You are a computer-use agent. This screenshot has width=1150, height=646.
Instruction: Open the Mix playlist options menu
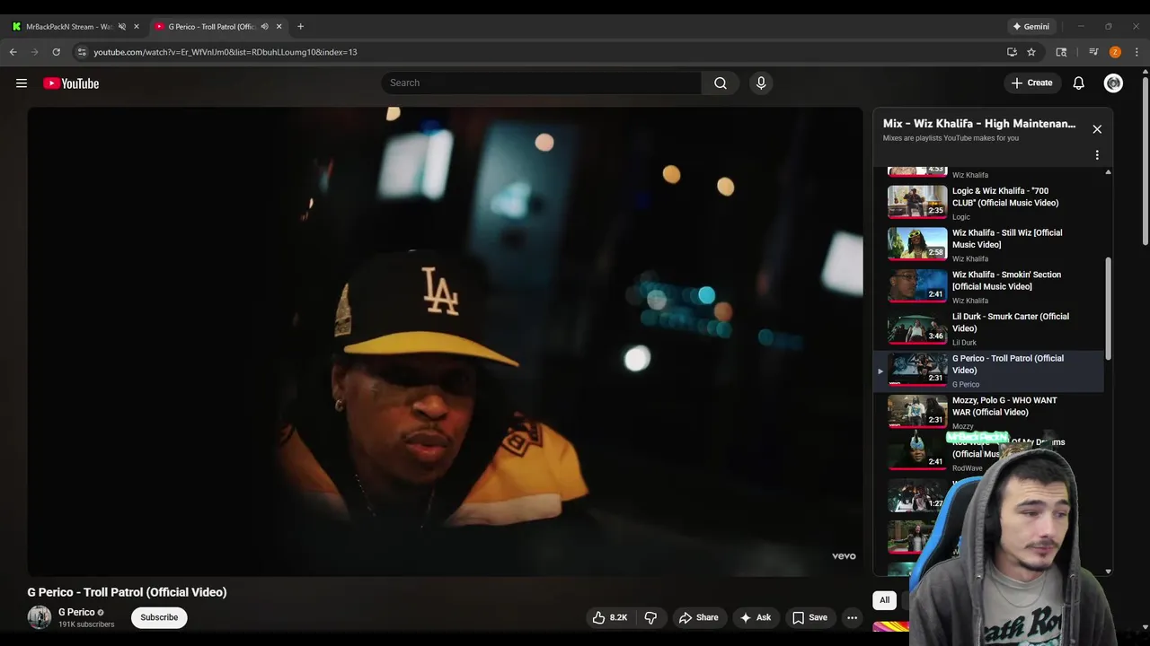click(1097, 155)
